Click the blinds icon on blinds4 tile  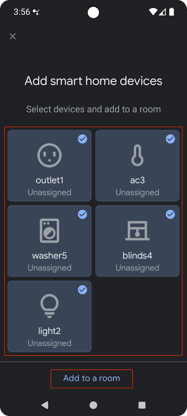[137, 231]
